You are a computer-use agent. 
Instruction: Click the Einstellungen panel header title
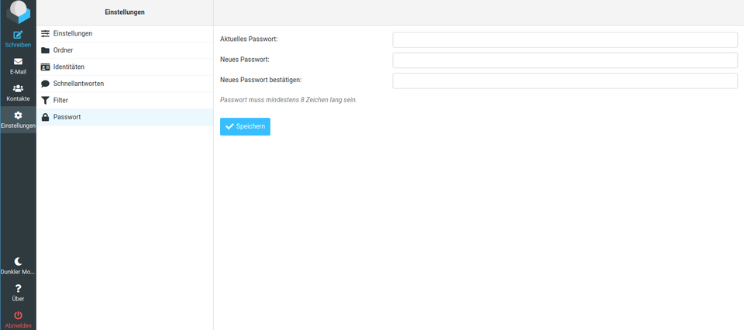pyautogui.click(x=125, y=12)
